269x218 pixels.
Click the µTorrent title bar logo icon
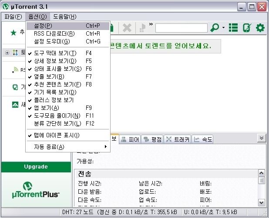(6, 7)
